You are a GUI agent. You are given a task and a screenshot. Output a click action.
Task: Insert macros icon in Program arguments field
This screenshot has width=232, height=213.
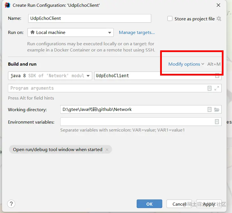tap(209, 88)
